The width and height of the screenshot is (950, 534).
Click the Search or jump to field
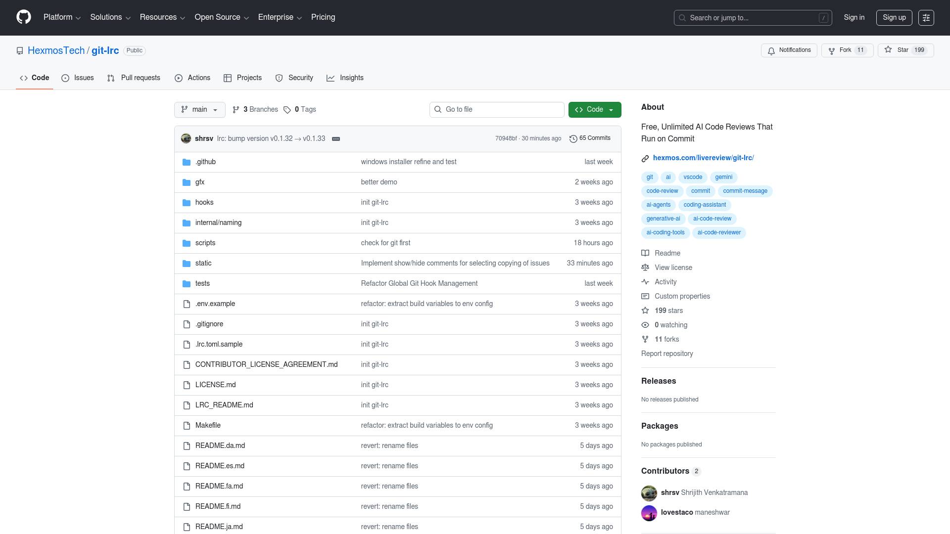(753, 18)
